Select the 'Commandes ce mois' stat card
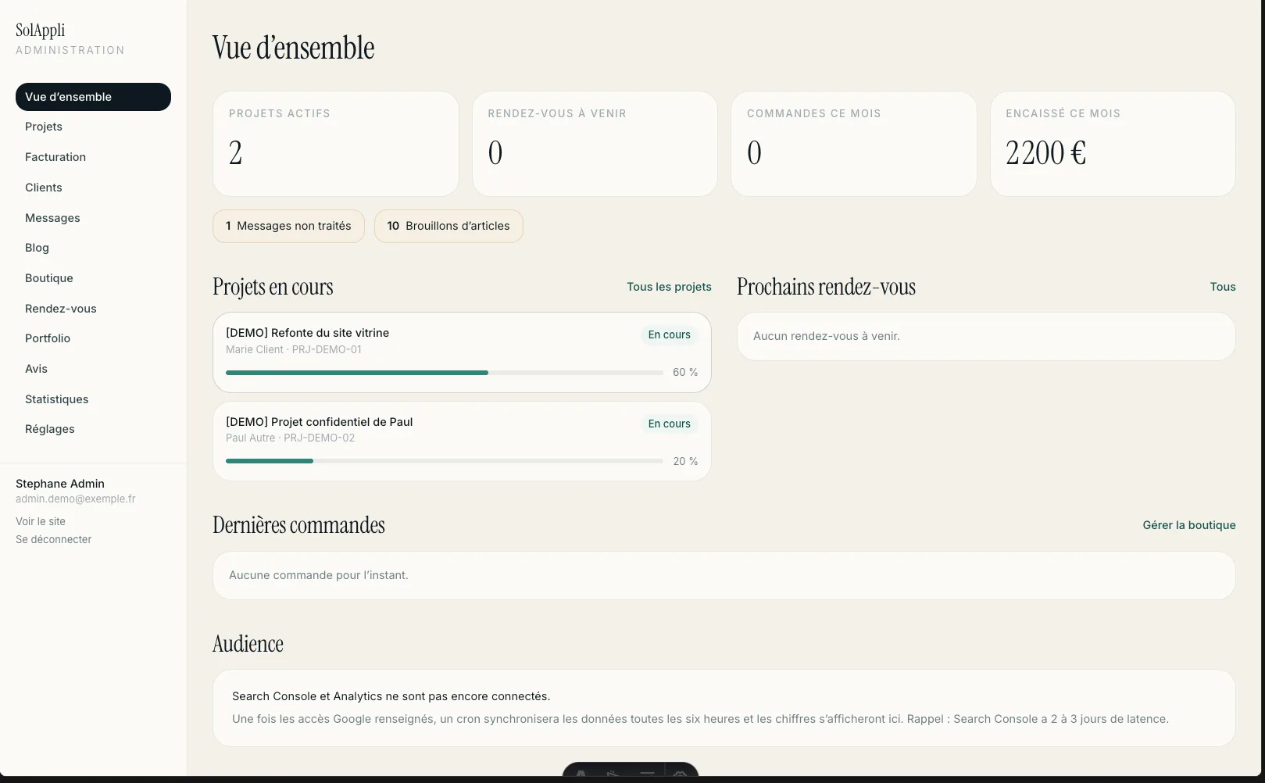This screenshot has width=1265, height=783. tap(854, 144)
